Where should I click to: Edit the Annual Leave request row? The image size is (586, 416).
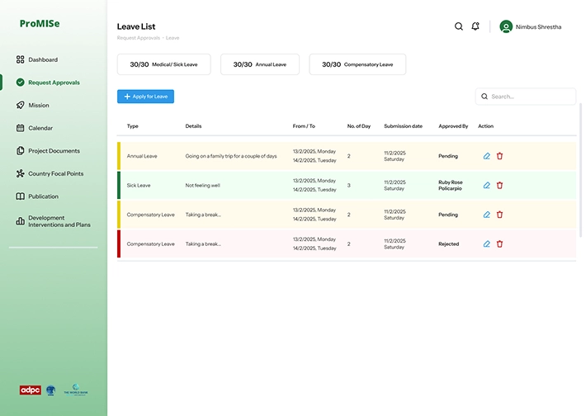tap(487, 156)
